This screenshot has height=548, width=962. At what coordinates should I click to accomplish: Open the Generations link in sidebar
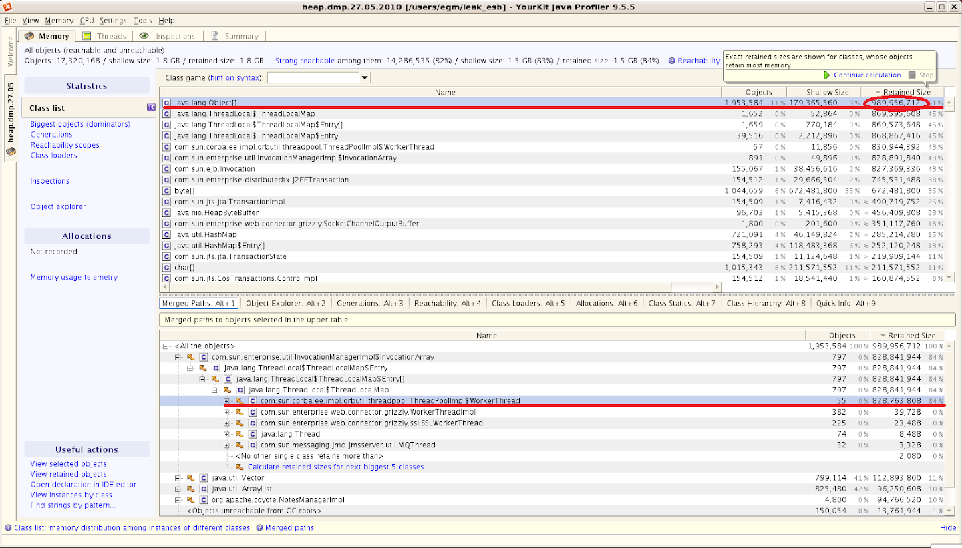click(x=51, y=135)
